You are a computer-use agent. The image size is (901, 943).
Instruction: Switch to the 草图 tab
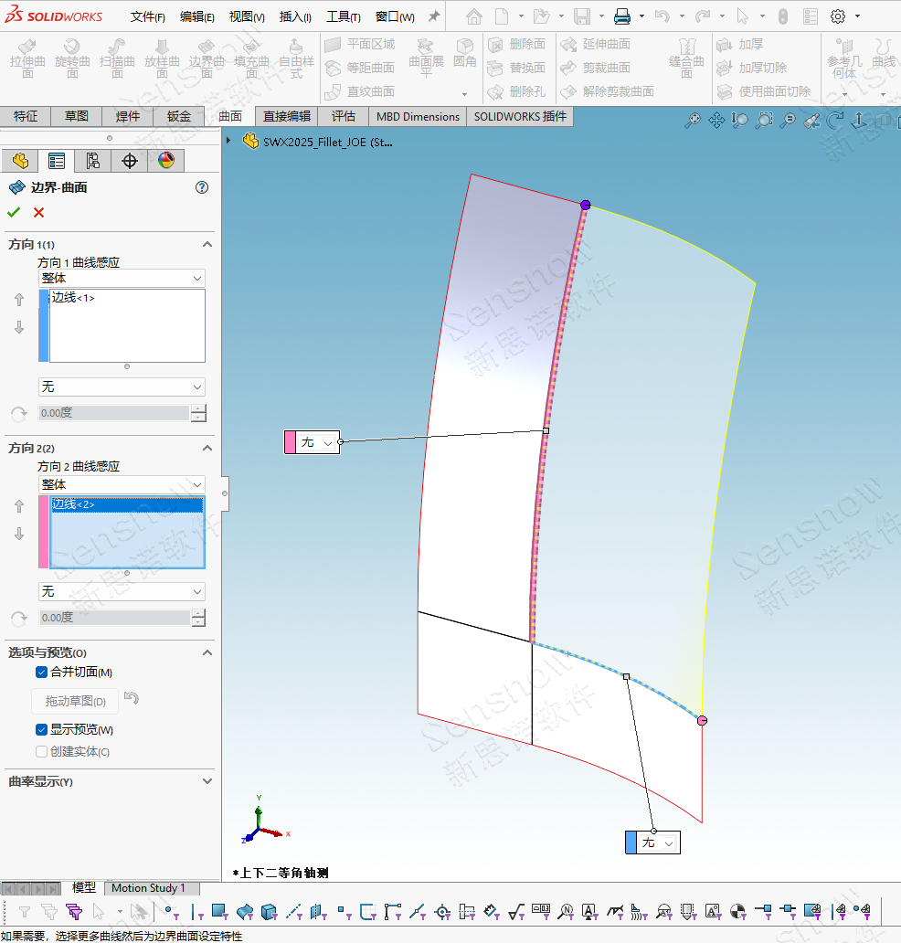(77, 116)
